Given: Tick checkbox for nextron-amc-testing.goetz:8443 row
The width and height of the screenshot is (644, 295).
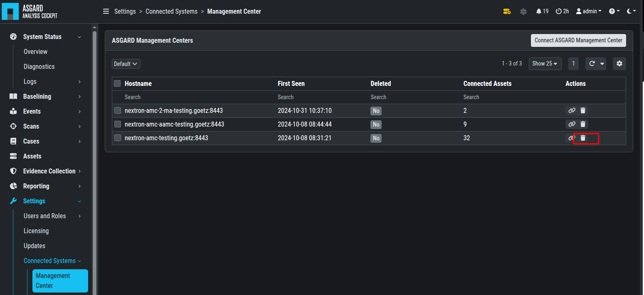Looking at the screenshot, I should pos(118,138).
